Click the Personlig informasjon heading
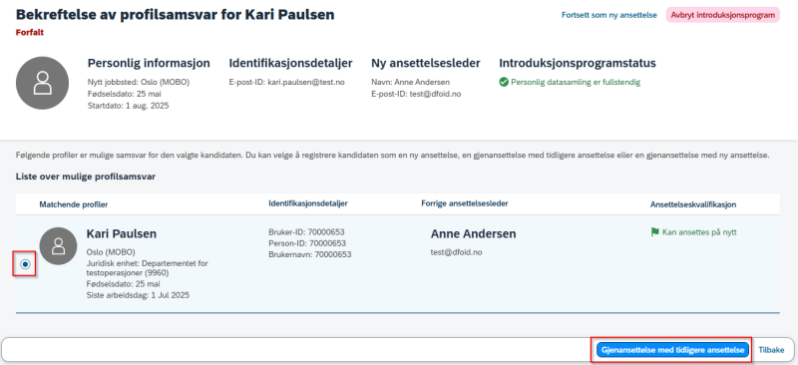Screen dimensions: 798x365 point(149,64)
